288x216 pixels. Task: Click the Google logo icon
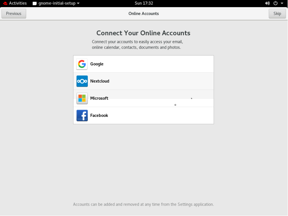(x=82, y=64)
